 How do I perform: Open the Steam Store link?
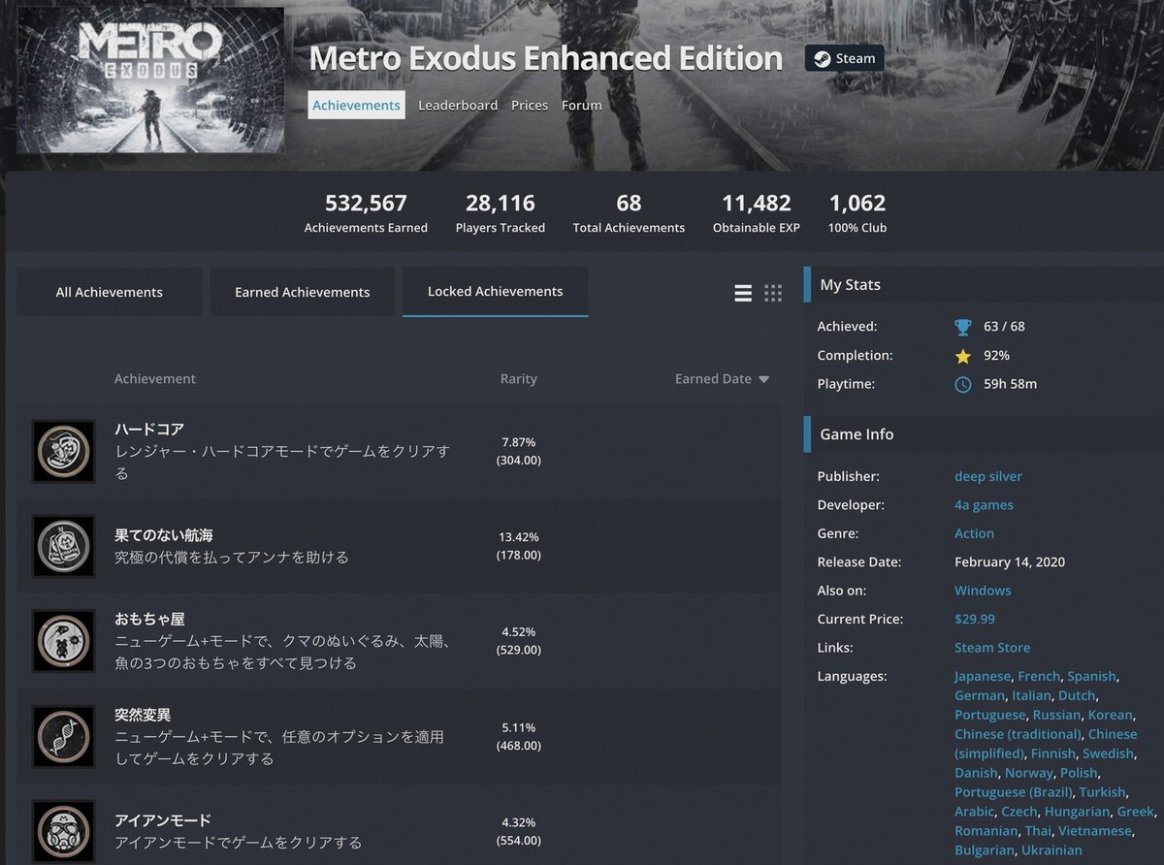click(x=992, y=648)
